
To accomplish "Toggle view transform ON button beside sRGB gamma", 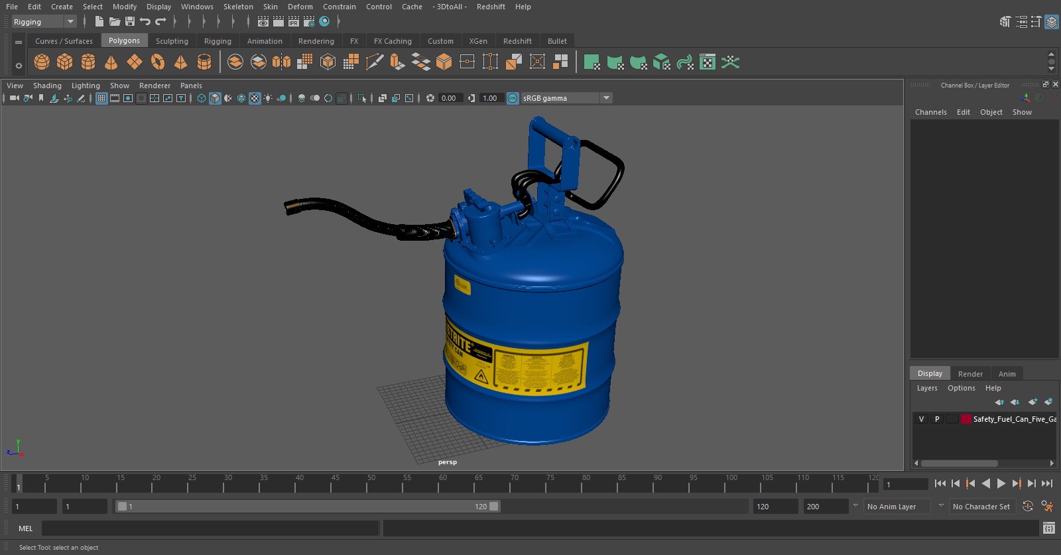I will tap(513, 98).
